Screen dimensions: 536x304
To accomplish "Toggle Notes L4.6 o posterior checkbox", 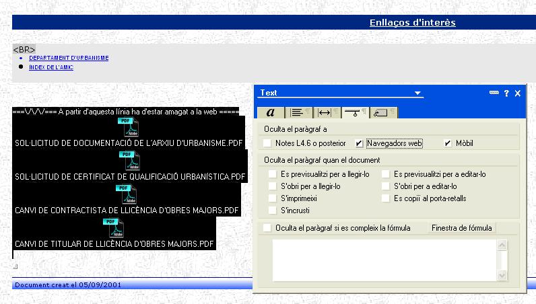I will click(x=267, y=143).
